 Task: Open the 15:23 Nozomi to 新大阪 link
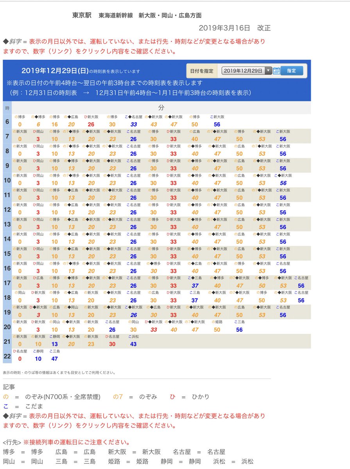click(x=113, y=256)
